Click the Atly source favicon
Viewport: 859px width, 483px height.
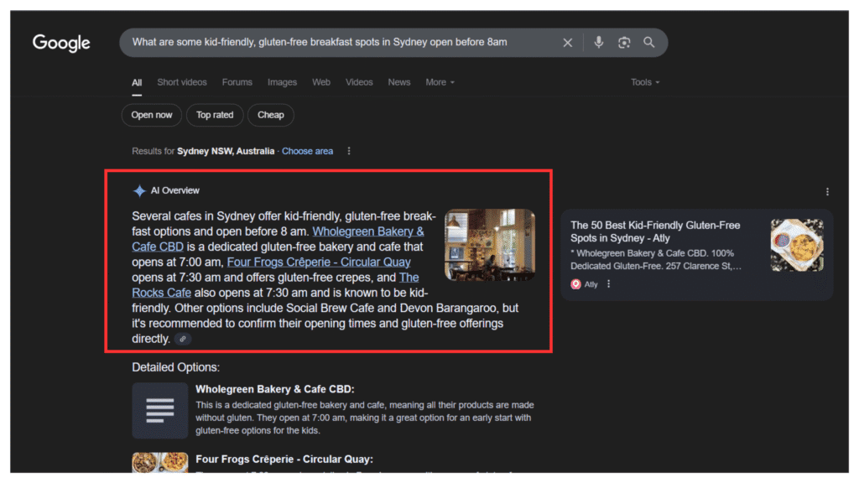[575, 284]
